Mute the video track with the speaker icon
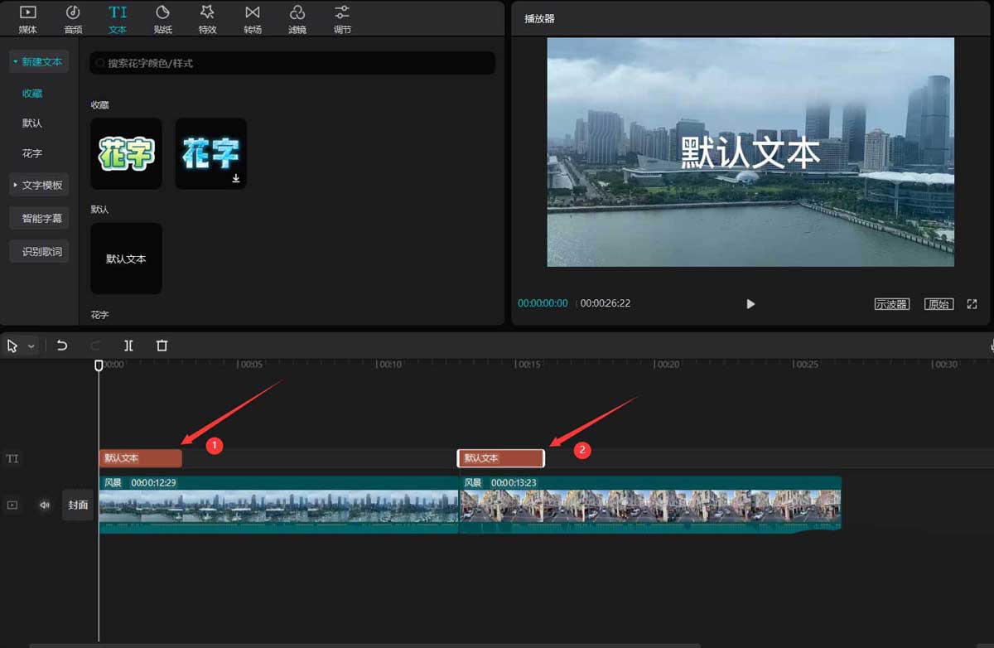Screen dimensions: 994x648 (x=44, y=505)
